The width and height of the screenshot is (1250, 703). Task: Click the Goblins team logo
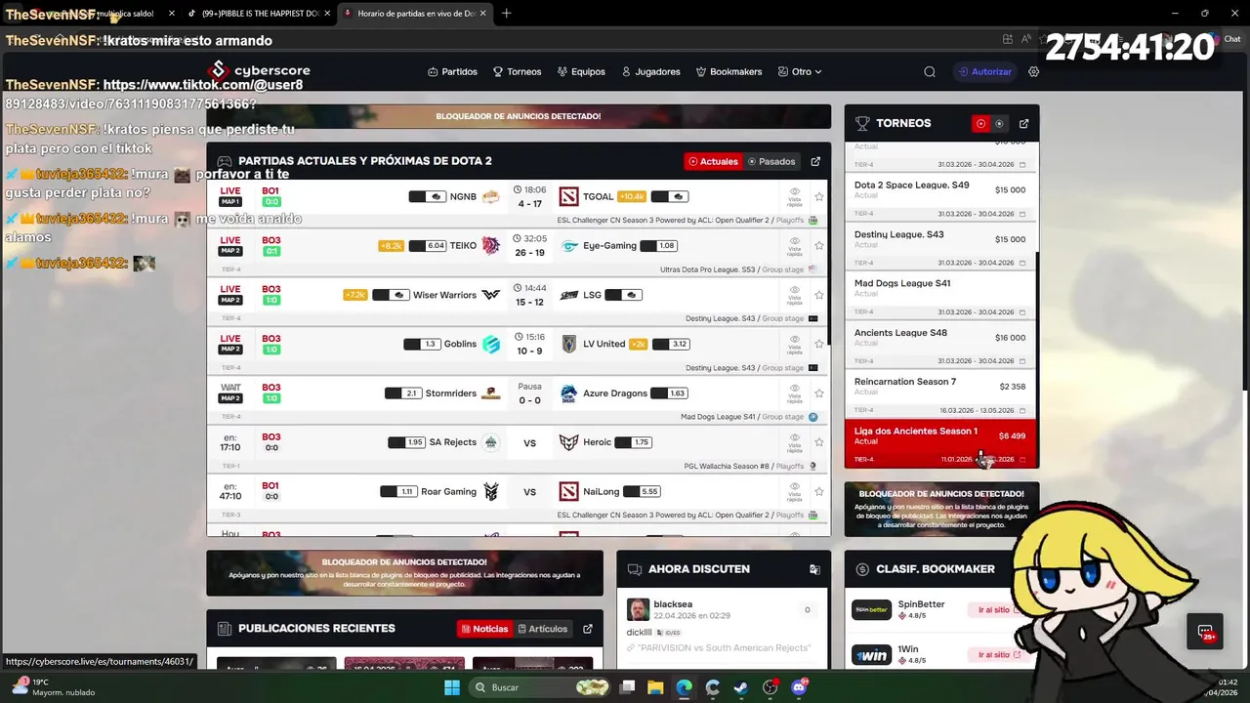point(490,344)
